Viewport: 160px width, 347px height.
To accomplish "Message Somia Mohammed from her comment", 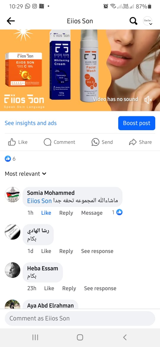I will [x=92, y=213].
